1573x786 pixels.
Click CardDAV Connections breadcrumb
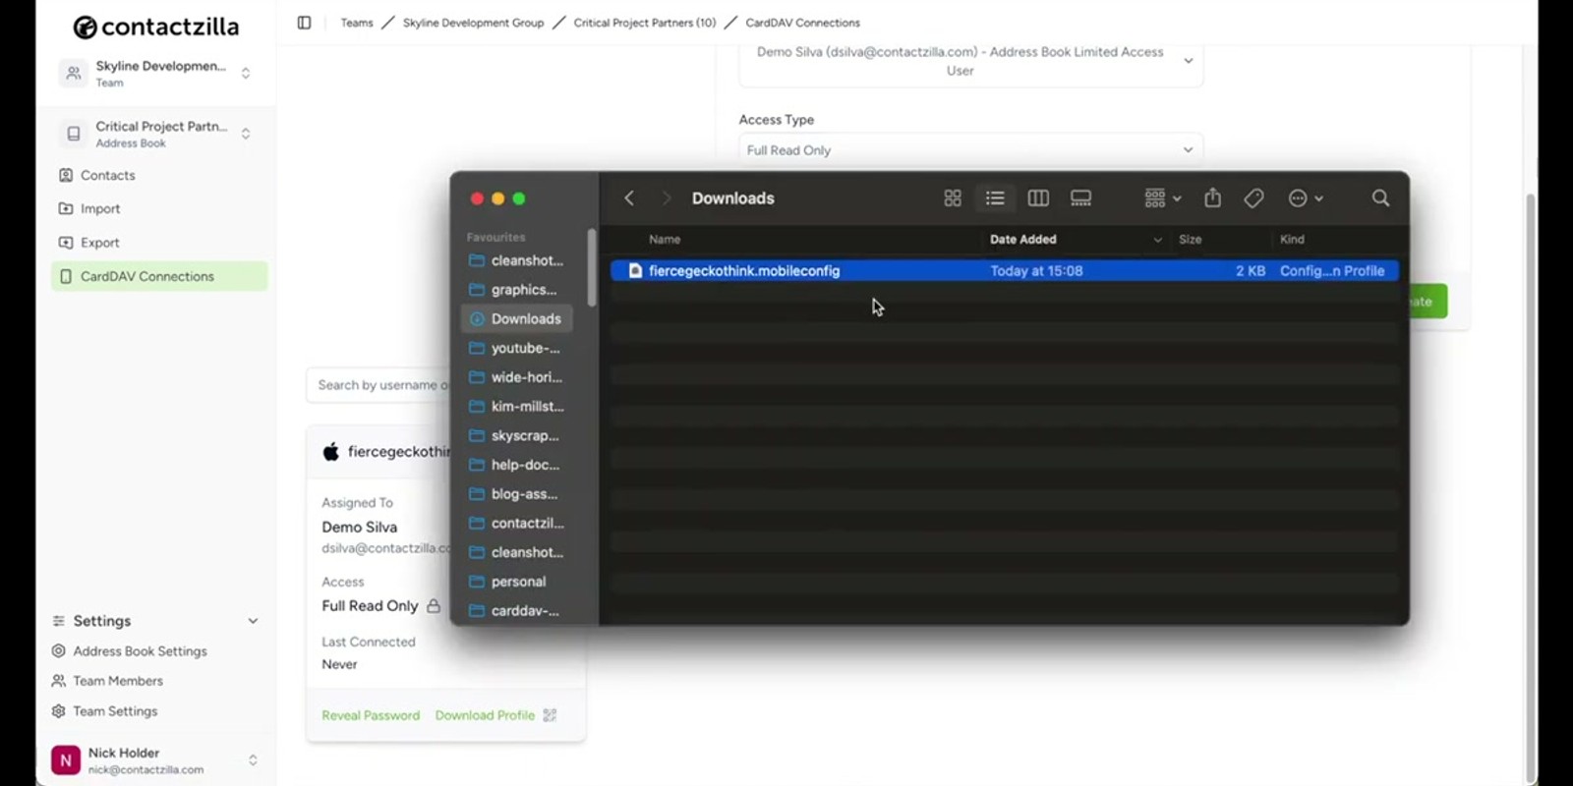pos(802,23)
